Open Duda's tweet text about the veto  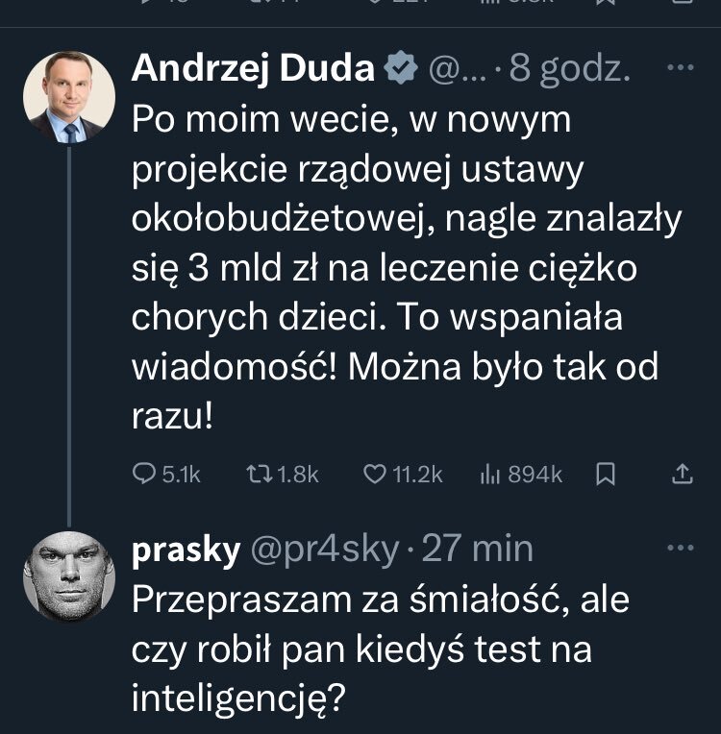tap(404, 269)
